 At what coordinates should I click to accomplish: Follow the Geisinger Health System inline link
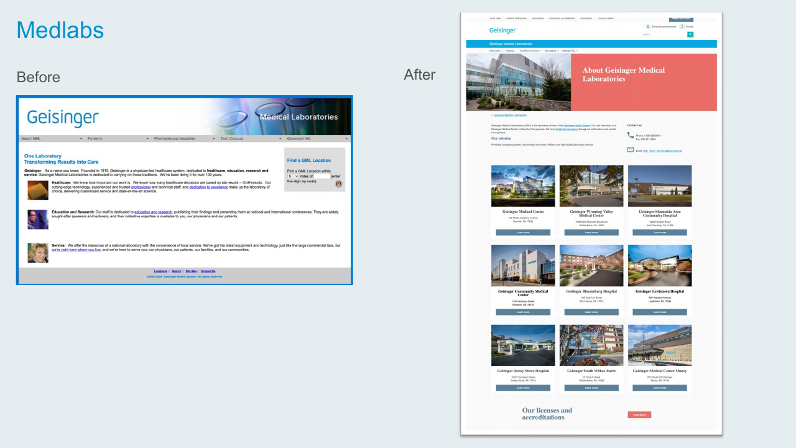pos(576,126)
